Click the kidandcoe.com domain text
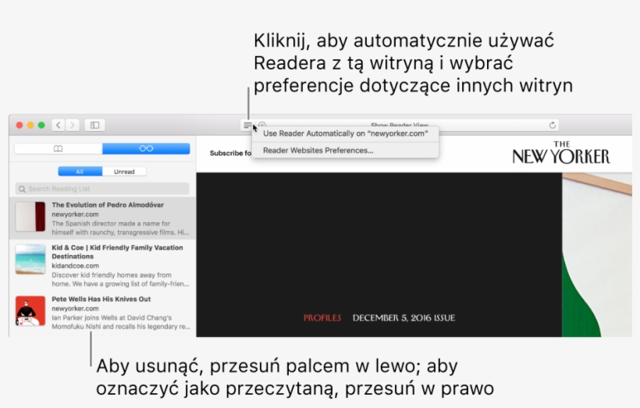Screen dimensions: 640x408 75,265
